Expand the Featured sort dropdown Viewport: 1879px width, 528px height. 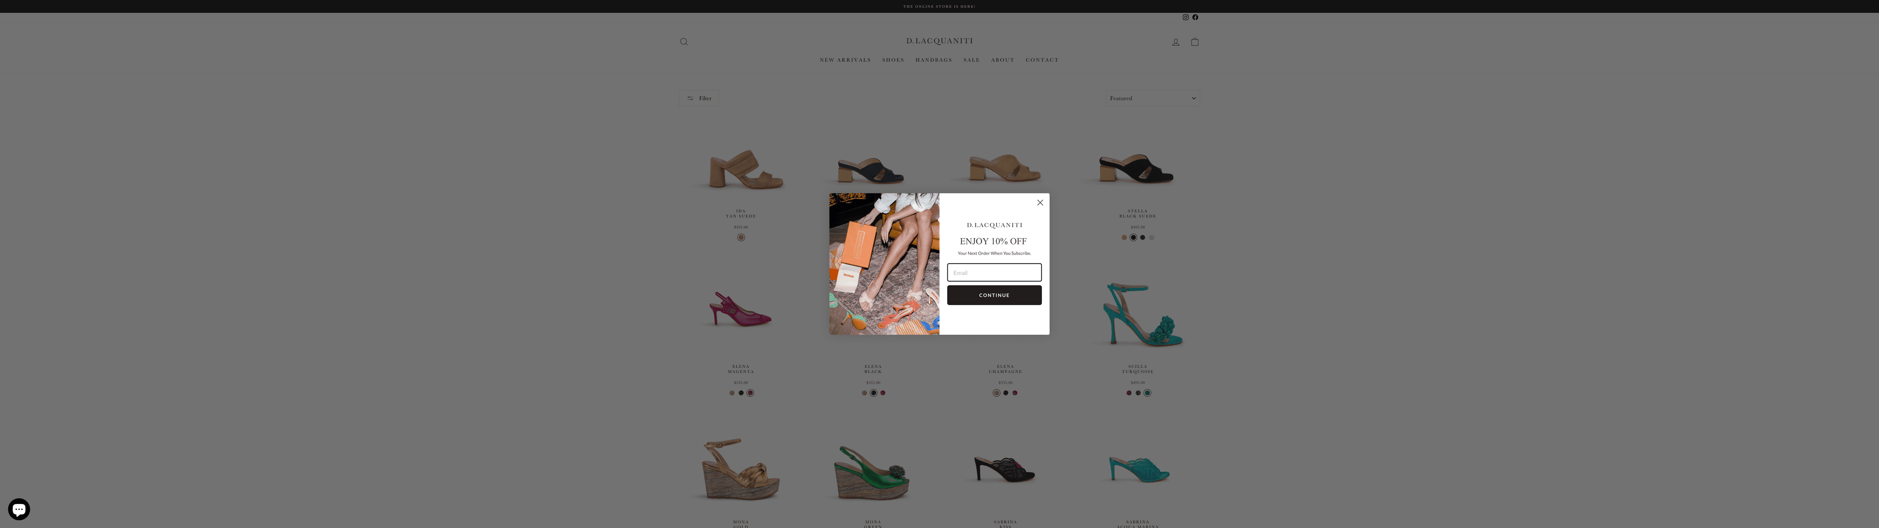(1152, 98)
